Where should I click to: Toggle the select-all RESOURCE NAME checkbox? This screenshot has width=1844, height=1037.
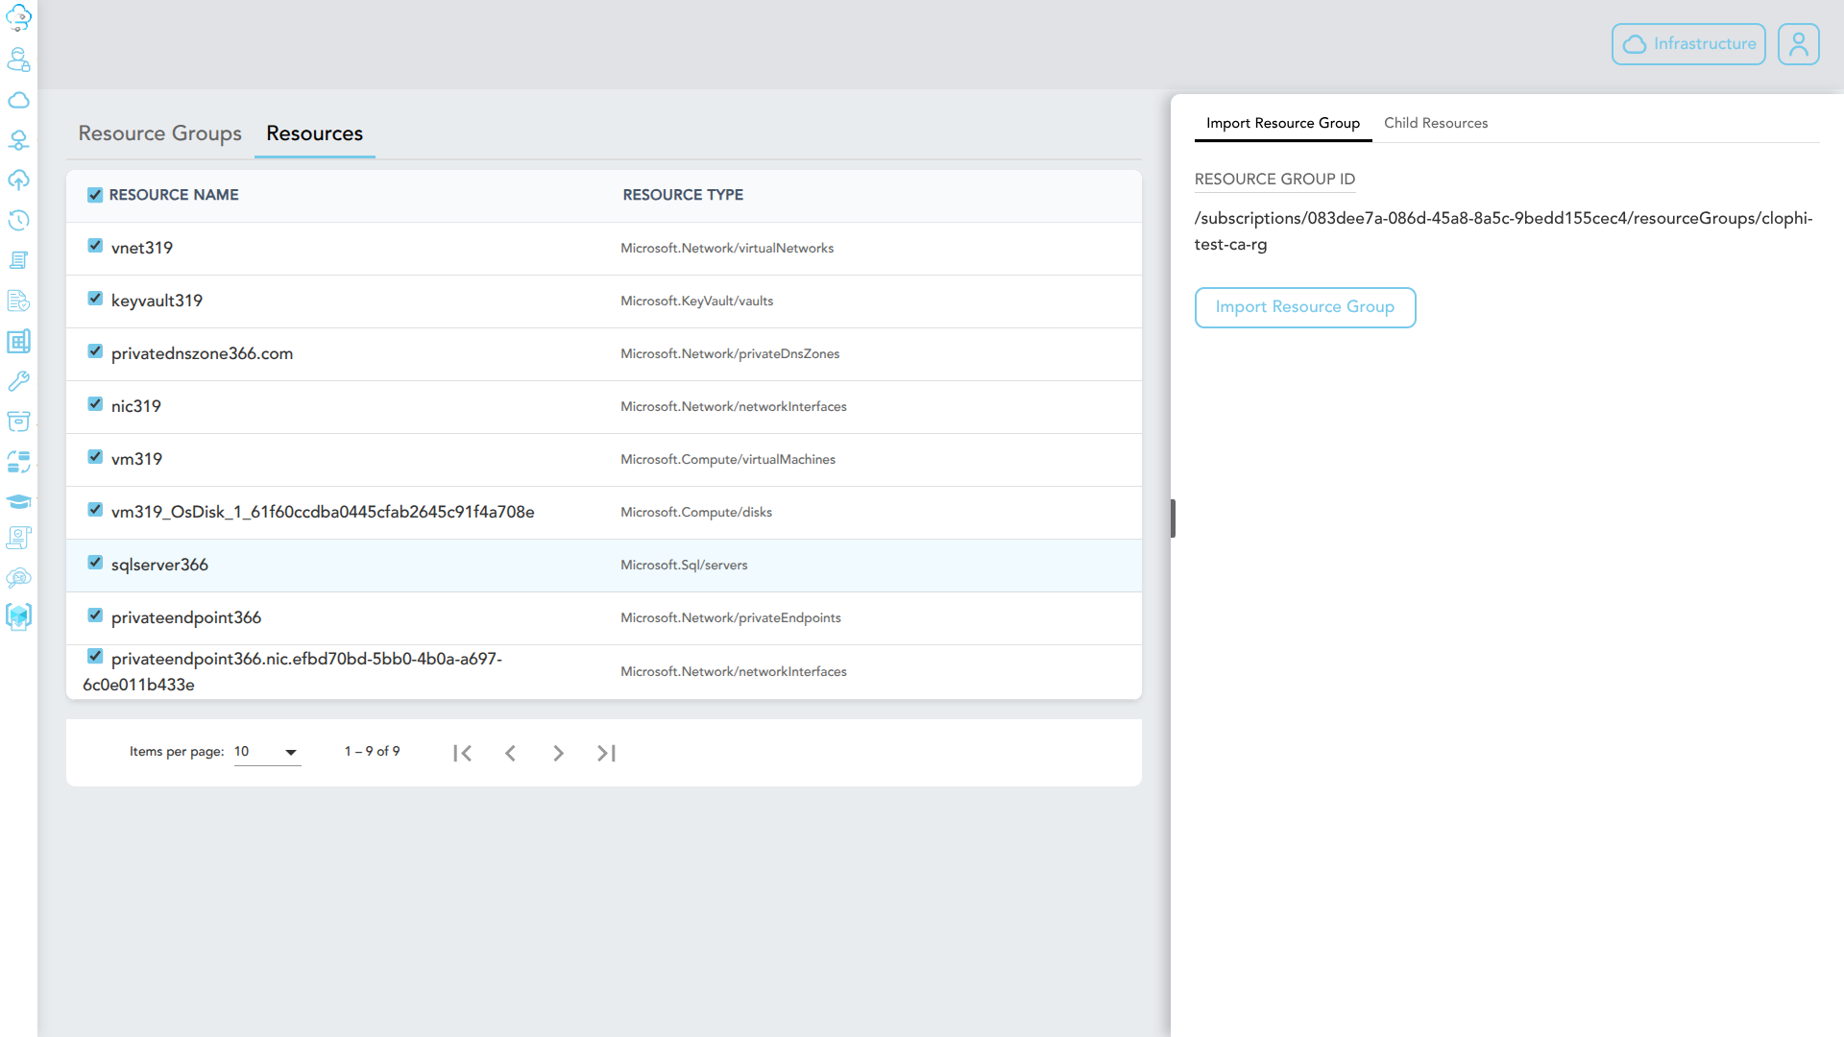click(95, 195)
